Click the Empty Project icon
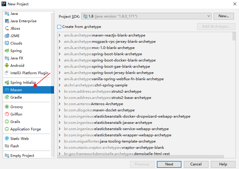The width and height of the screenshot is (239, 169). 7,156
